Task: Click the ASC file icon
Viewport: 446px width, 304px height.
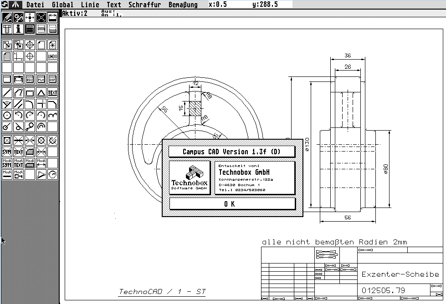Action: pyautogui.click(x=30, y=79)
